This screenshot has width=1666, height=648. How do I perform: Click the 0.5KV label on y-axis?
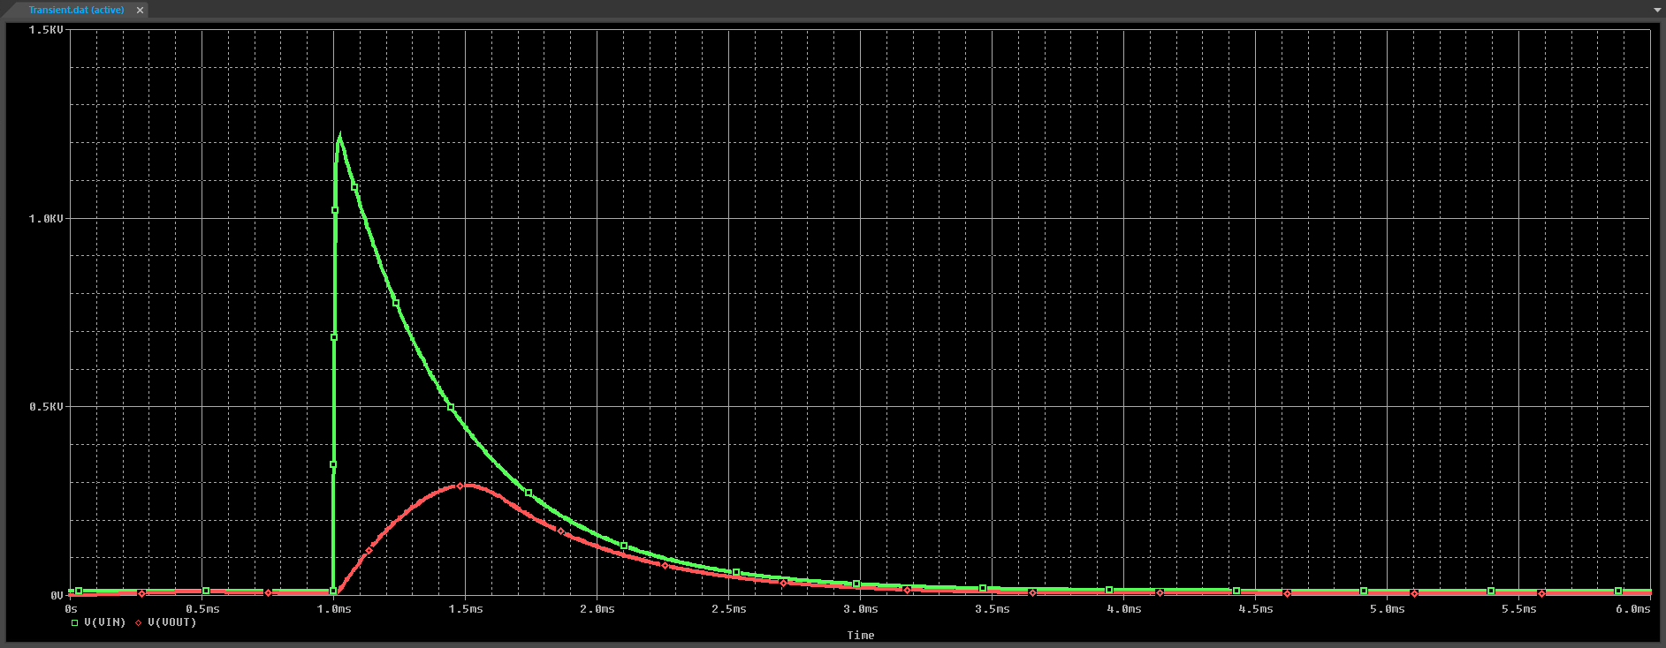tap(46, 407)
